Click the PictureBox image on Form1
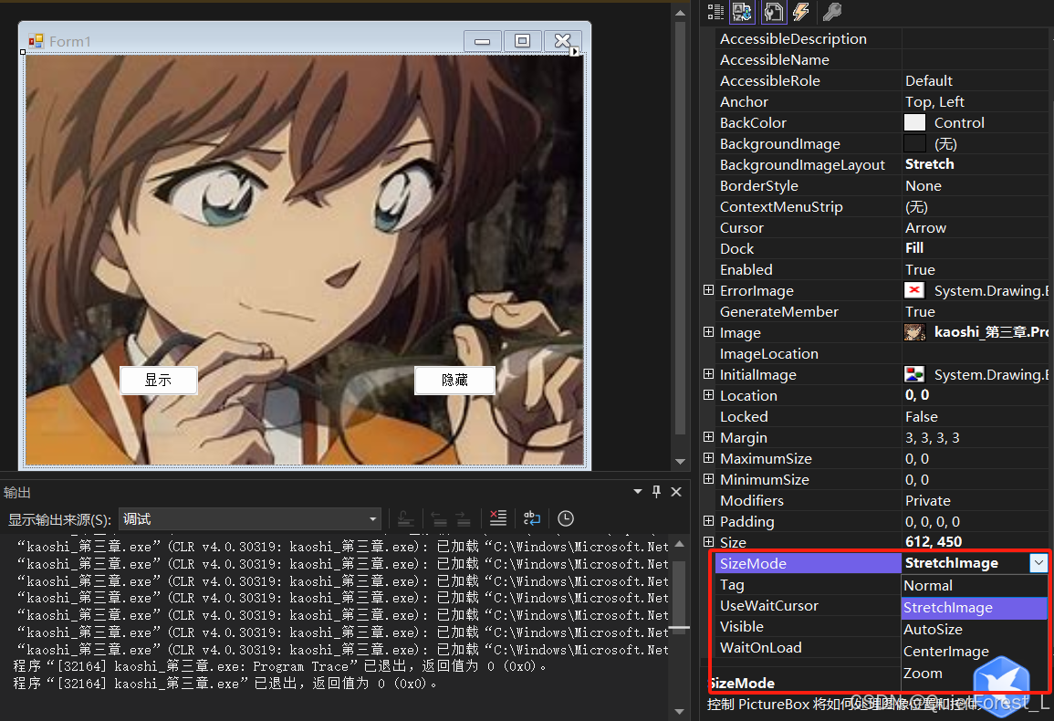The height and width of the screenshot is (721, 1054). point(305,259)
